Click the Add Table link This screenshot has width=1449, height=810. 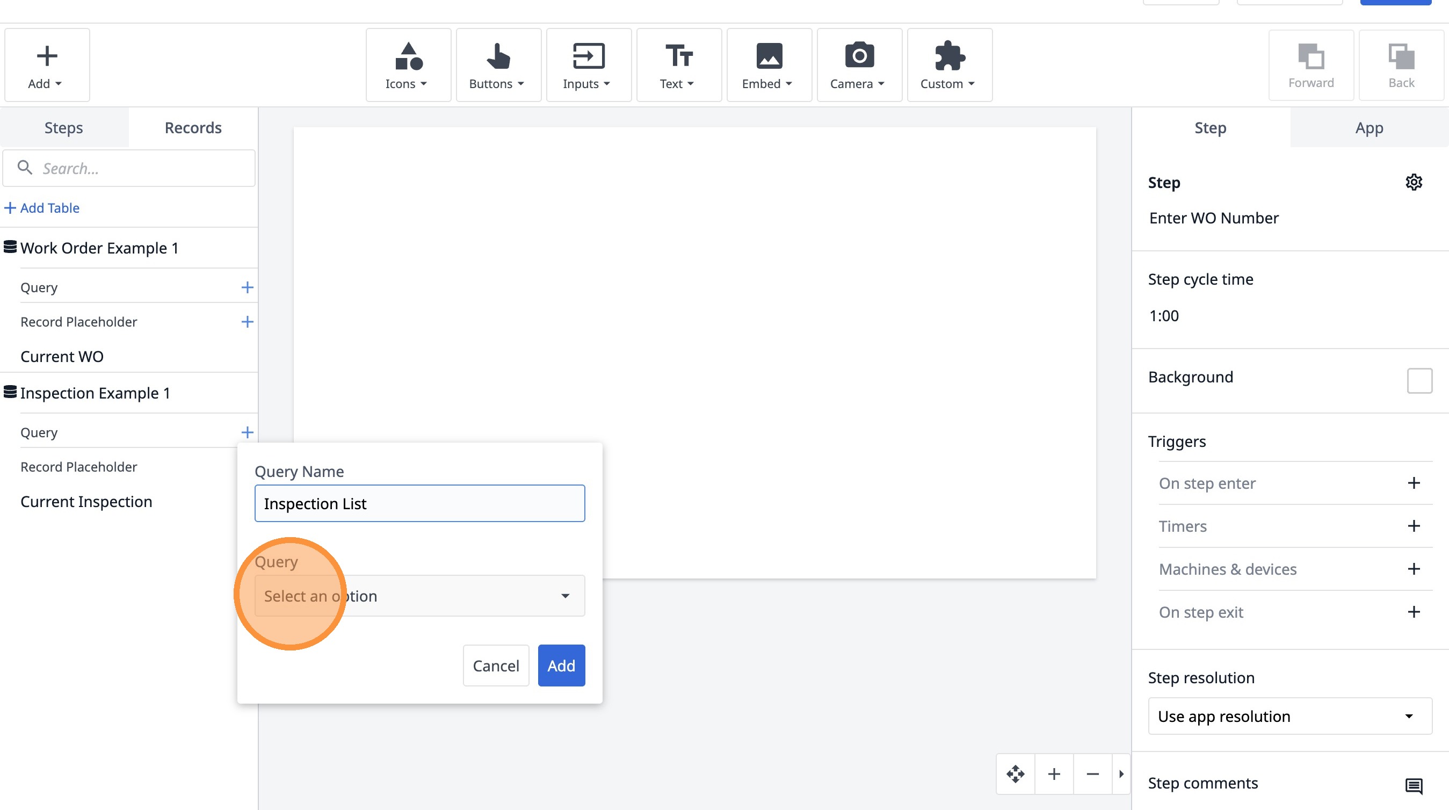tap(42, 208)
